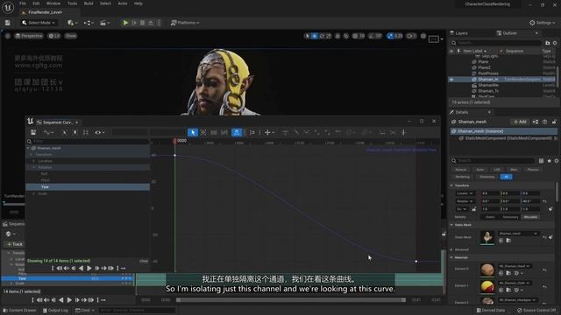Click the transform tool next to selection tool
This screenshot has height=315, width=561.
[x=203, y=132]
